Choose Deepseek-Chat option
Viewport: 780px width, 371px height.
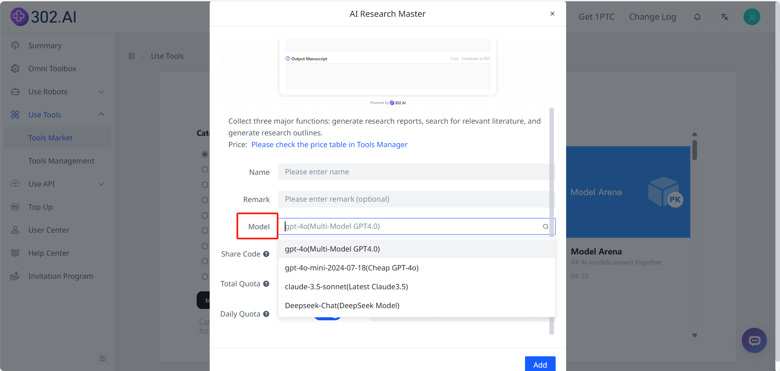tap(416, 306)
